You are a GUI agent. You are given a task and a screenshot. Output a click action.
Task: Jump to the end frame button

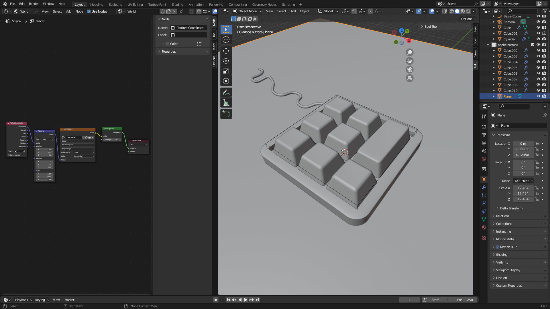click(257, 300)
